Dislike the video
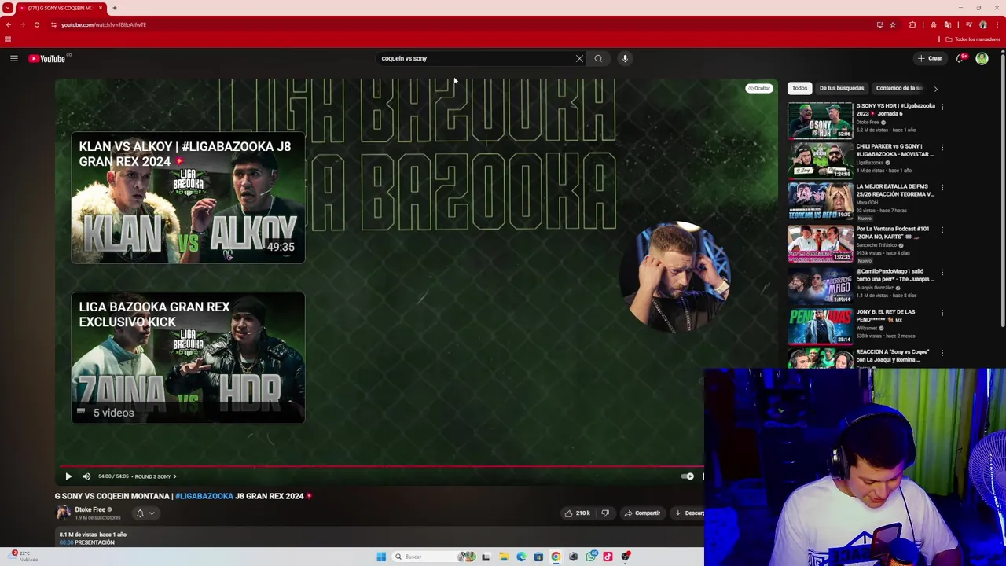1006x566 pixels. click(x=605, y=513)
